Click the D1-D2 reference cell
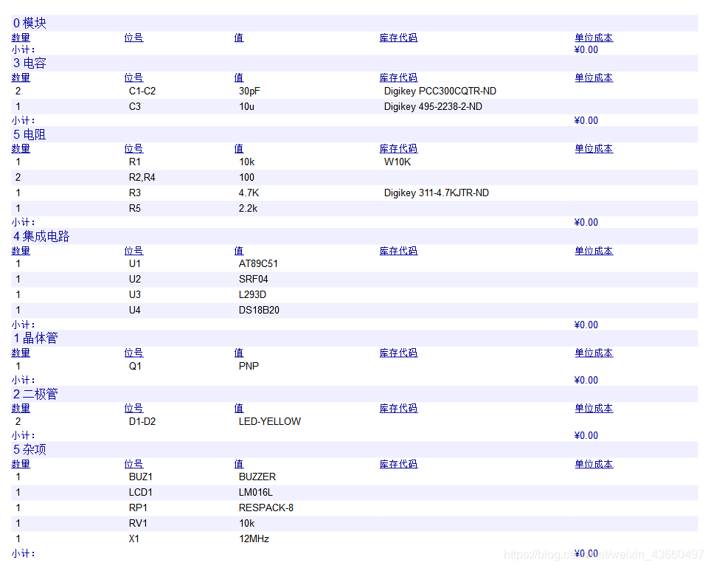The image size is (711, 568). 142,421
